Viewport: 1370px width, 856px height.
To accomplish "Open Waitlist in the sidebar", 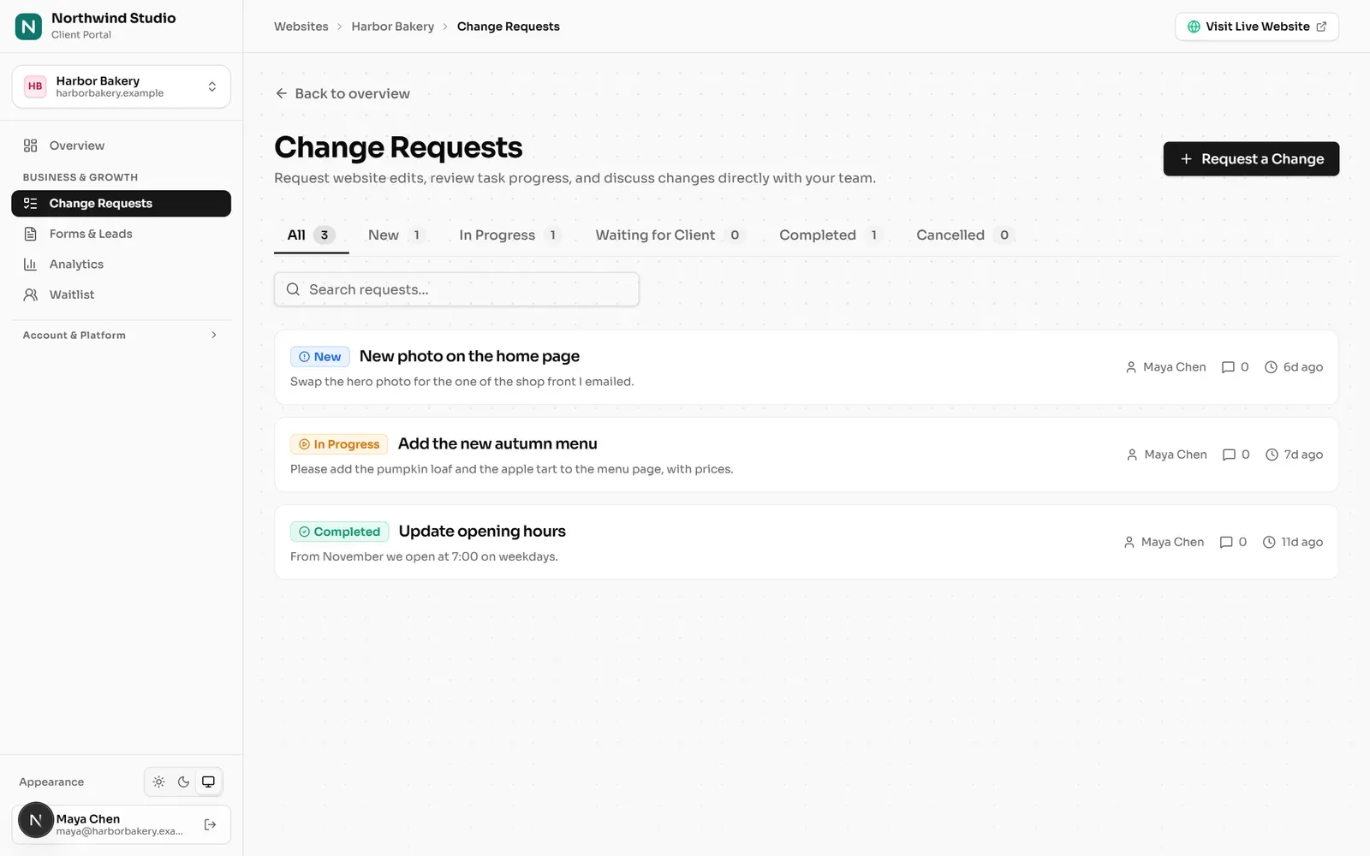I will [121, 294].
